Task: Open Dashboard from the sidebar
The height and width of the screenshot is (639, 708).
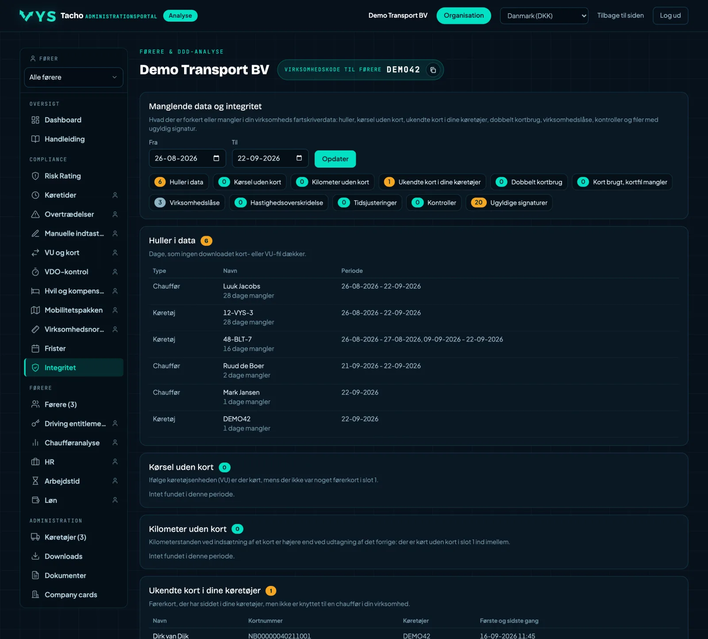Action: [73, 120]
